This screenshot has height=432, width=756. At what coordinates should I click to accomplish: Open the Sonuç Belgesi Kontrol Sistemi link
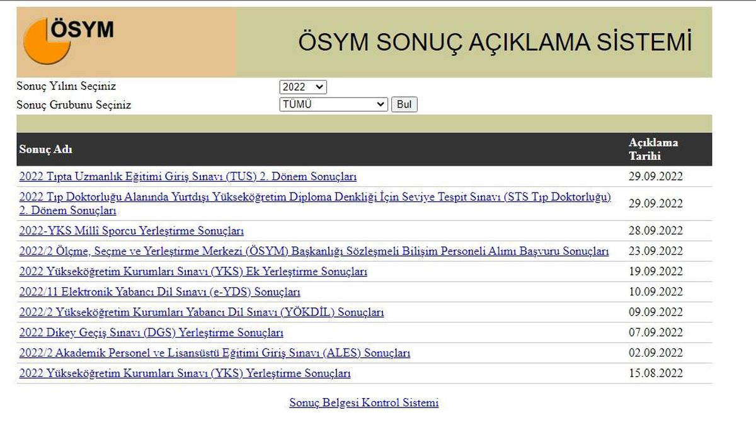point(364,402)
